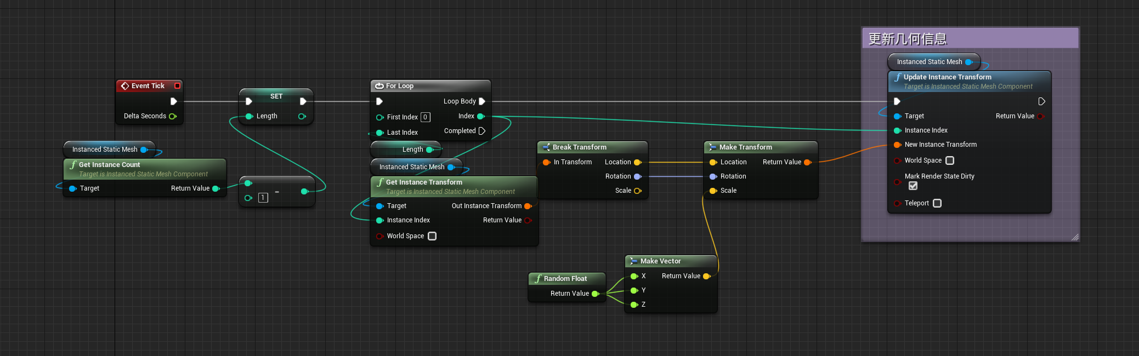1139x356 pixels.
Task: Select Instanced Static Mesh variable in comment box
Action: pyautogui.click(x=933, y=62)
